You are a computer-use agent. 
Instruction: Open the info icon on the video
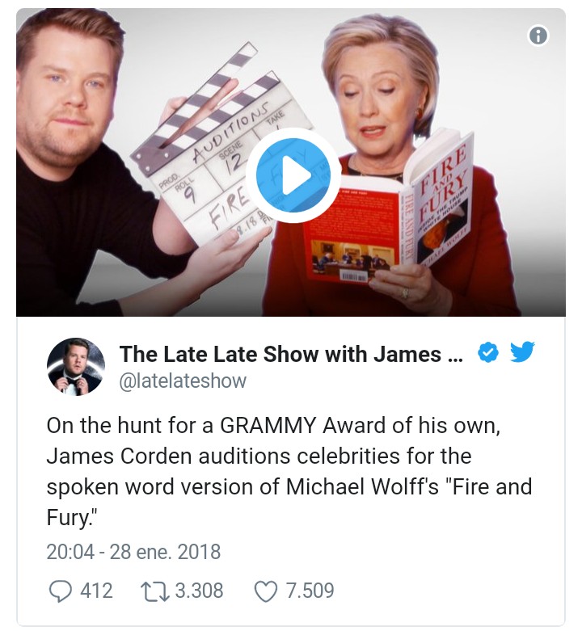(538, 36)
